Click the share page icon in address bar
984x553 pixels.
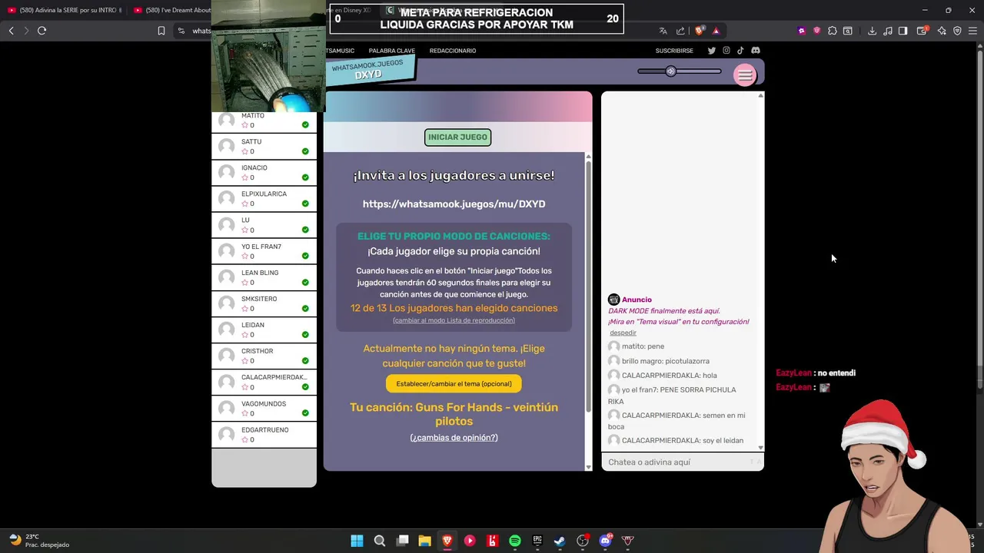(680, 31)
